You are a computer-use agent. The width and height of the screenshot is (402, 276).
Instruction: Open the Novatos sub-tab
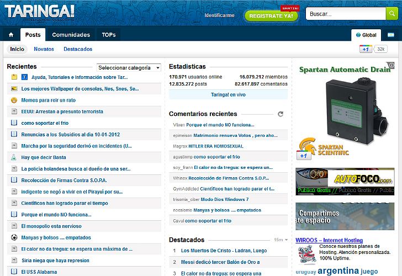click(x=44, y=49)
